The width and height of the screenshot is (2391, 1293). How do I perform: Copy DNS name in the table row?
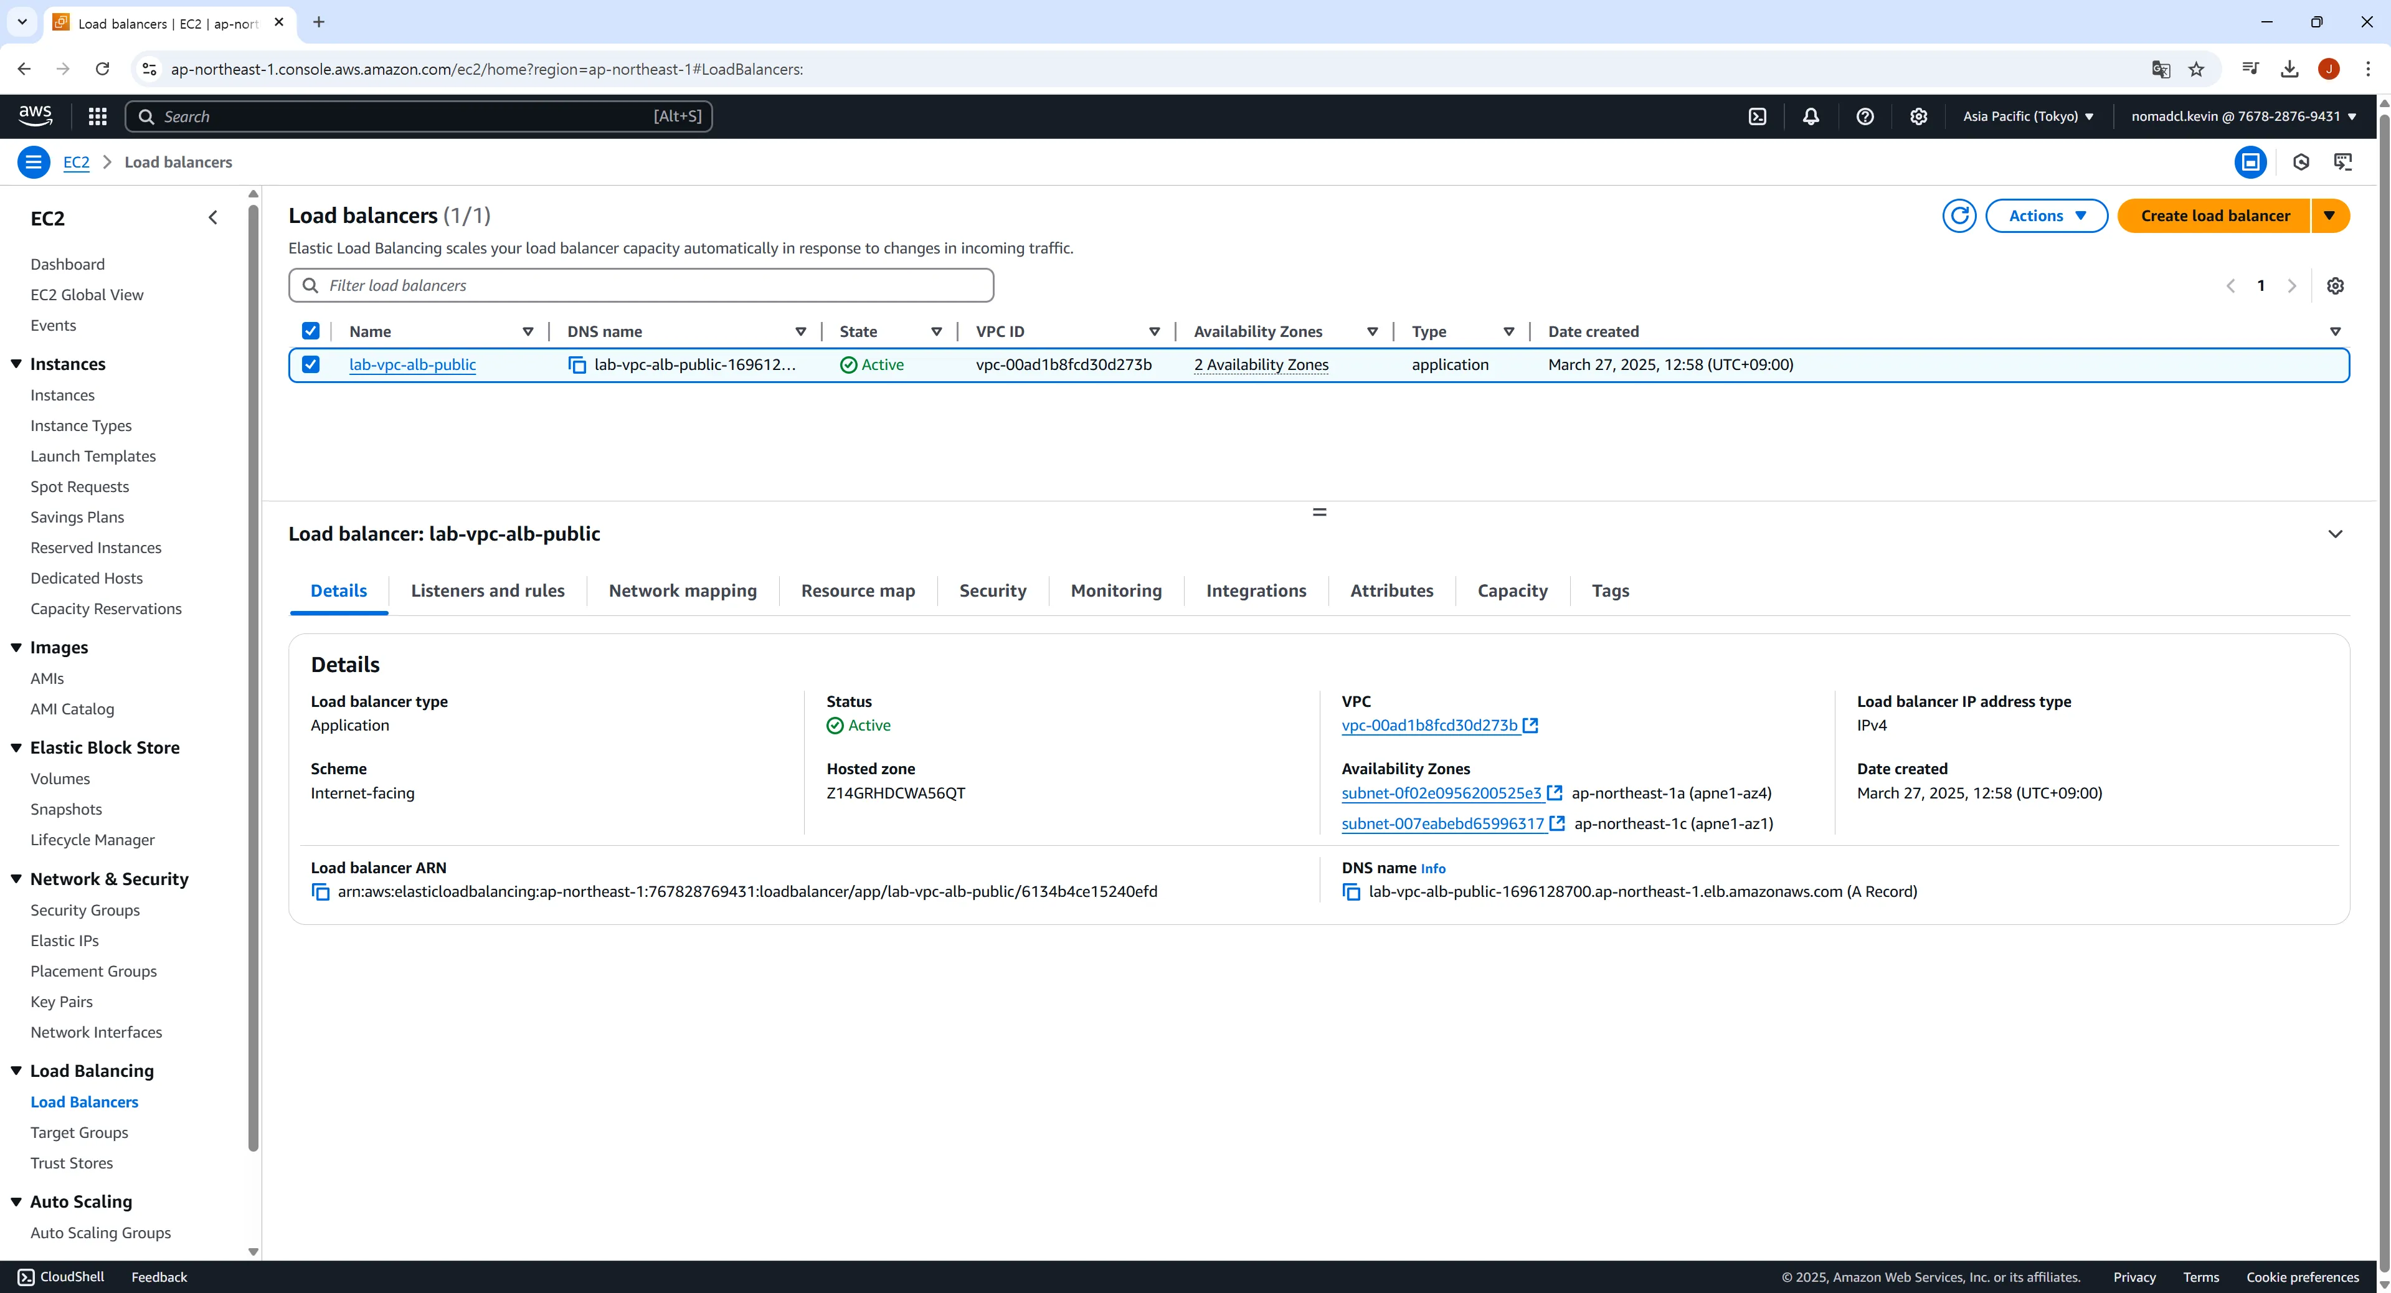[x=576, y=365]
